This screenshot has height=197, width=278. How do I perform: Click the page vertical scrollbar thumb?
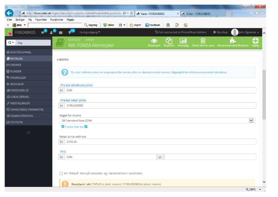click(x=264, y=95)
